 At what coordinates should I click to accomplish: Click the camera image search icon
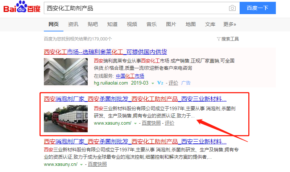click(232, 8)
